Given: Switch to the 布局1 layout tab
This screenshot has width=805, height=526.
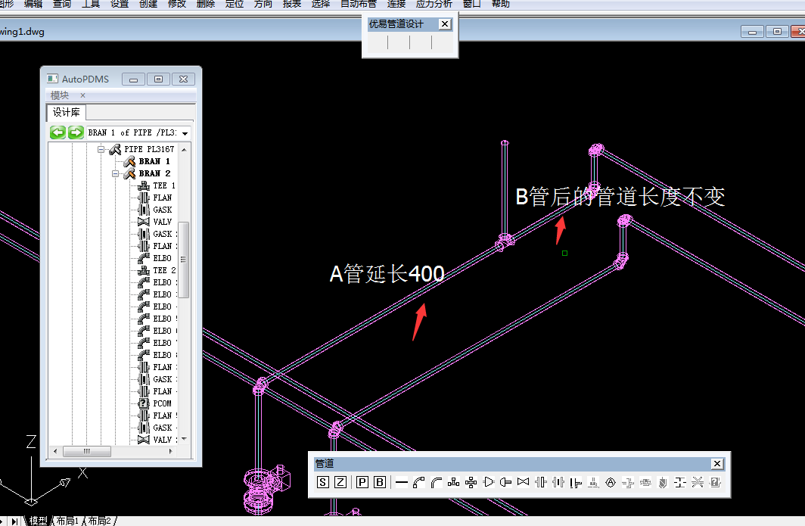Looking at the screenshot, I should 67,521.
